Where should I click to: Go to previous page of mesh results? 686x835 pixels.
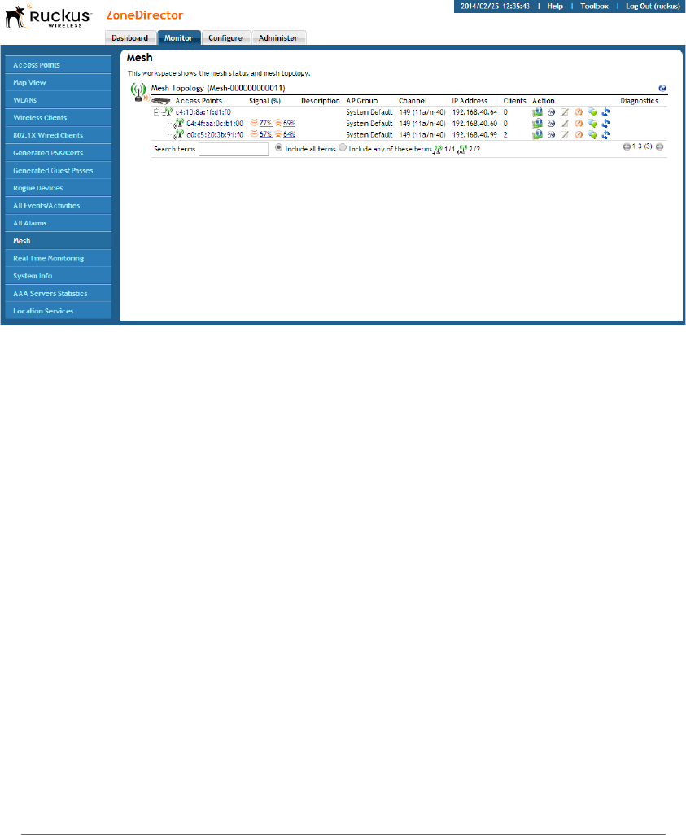(627, 147)
